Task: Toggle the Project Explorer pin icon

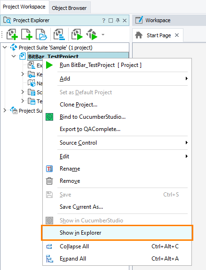Action: pyautogui.click(x=118, y=20)
